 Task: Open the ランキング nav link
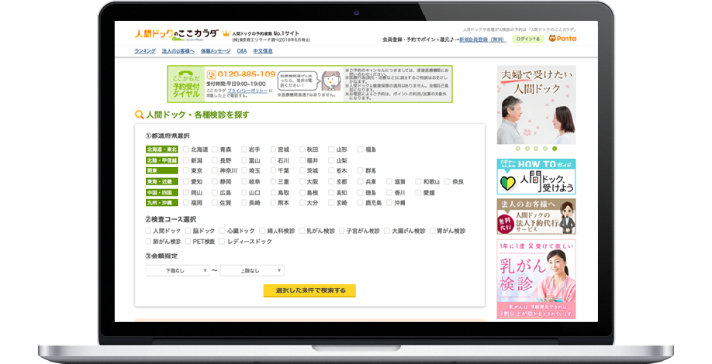(145, 51)
